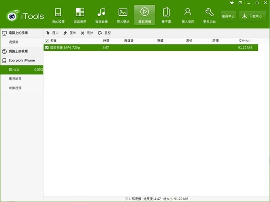Open the Games & Apps section
This screenshot has height=202, width=270.
(x=80, y=15)
